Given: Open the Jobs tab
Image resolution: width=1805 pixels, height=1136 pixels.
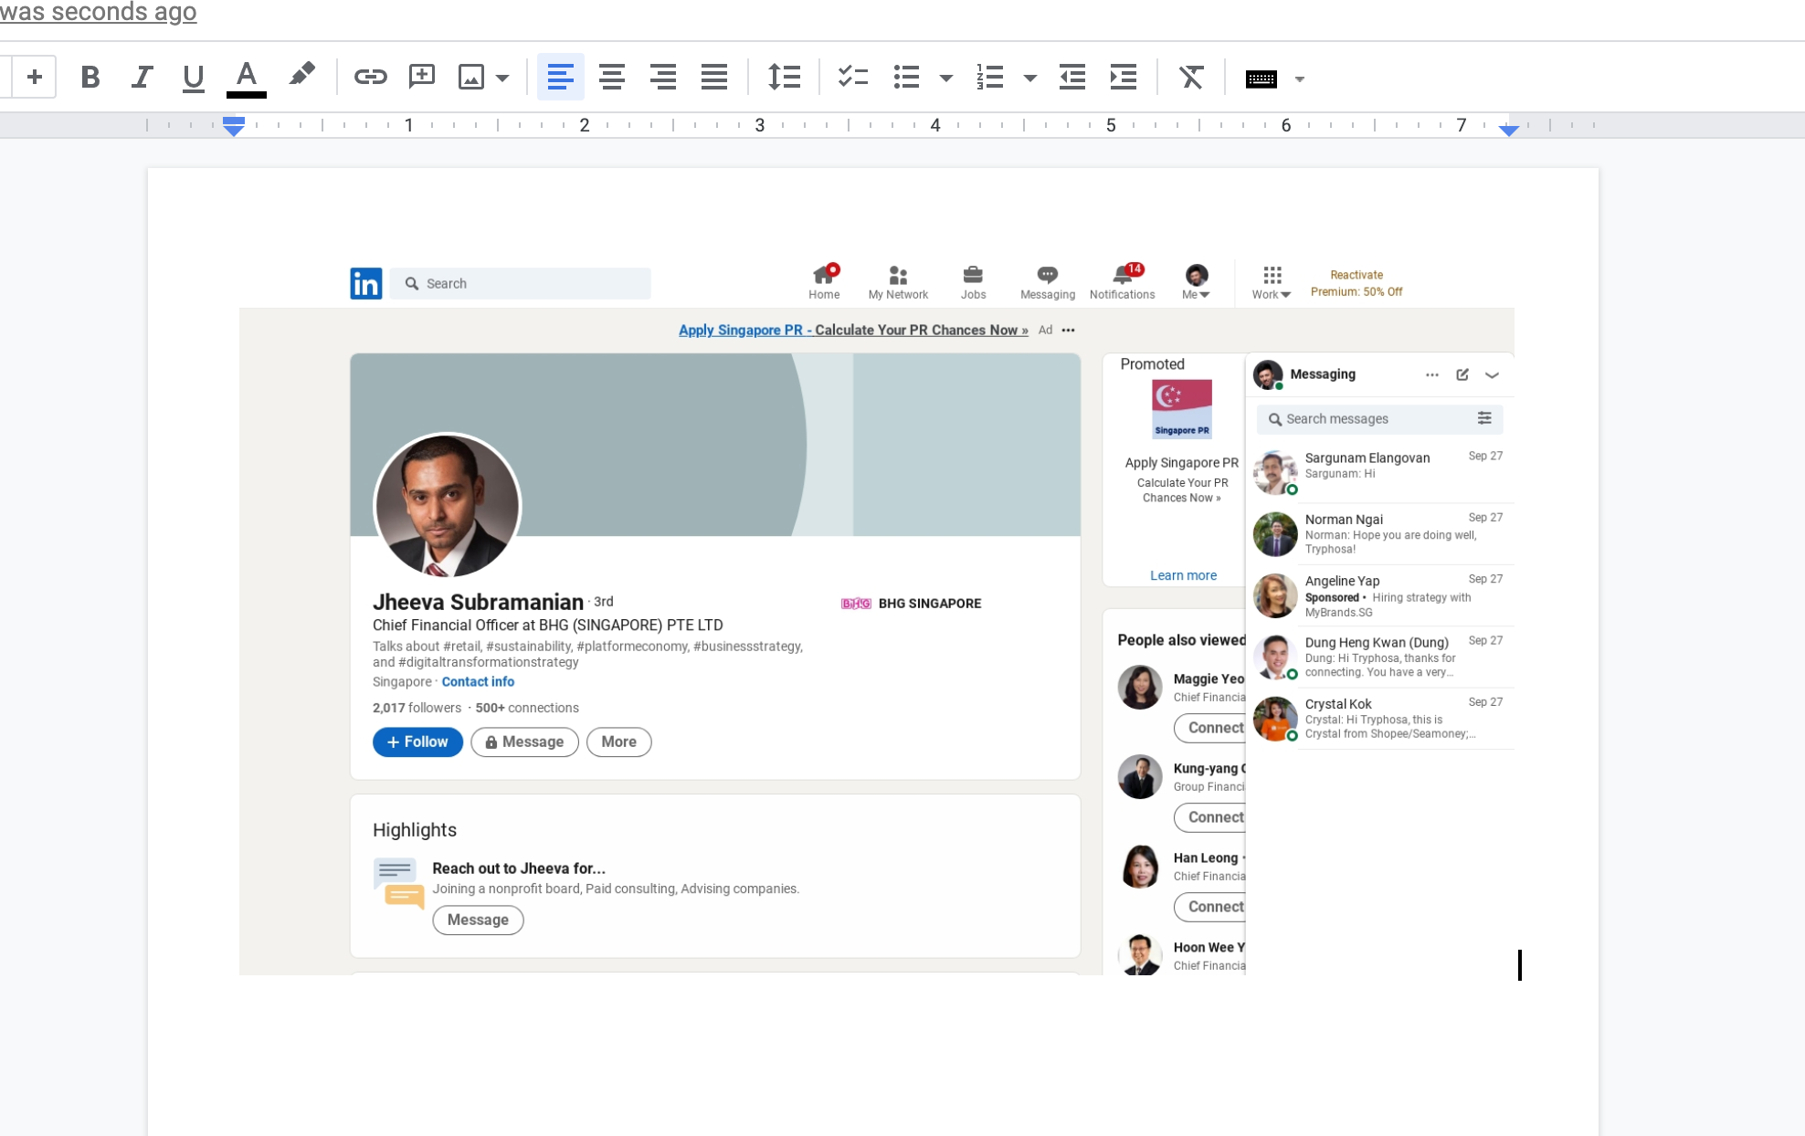Looking at the screenshot, I should [973, 282].
